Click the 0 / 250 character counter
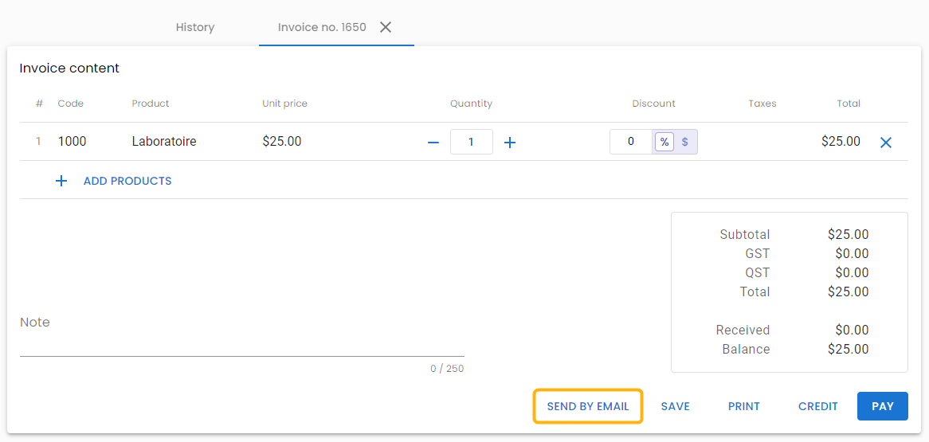Image resolution: width=929 pixels, height=442 pixels. tap(447, 369)
